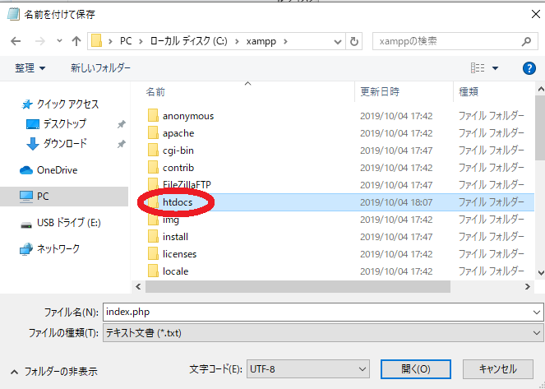Open recent locations dropdown chevron

[59, 41]
